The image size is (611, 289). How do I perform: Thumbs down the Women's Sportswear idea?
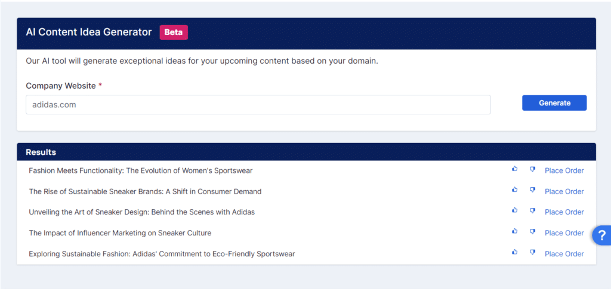pyautogui.click(x=532, y=169)
